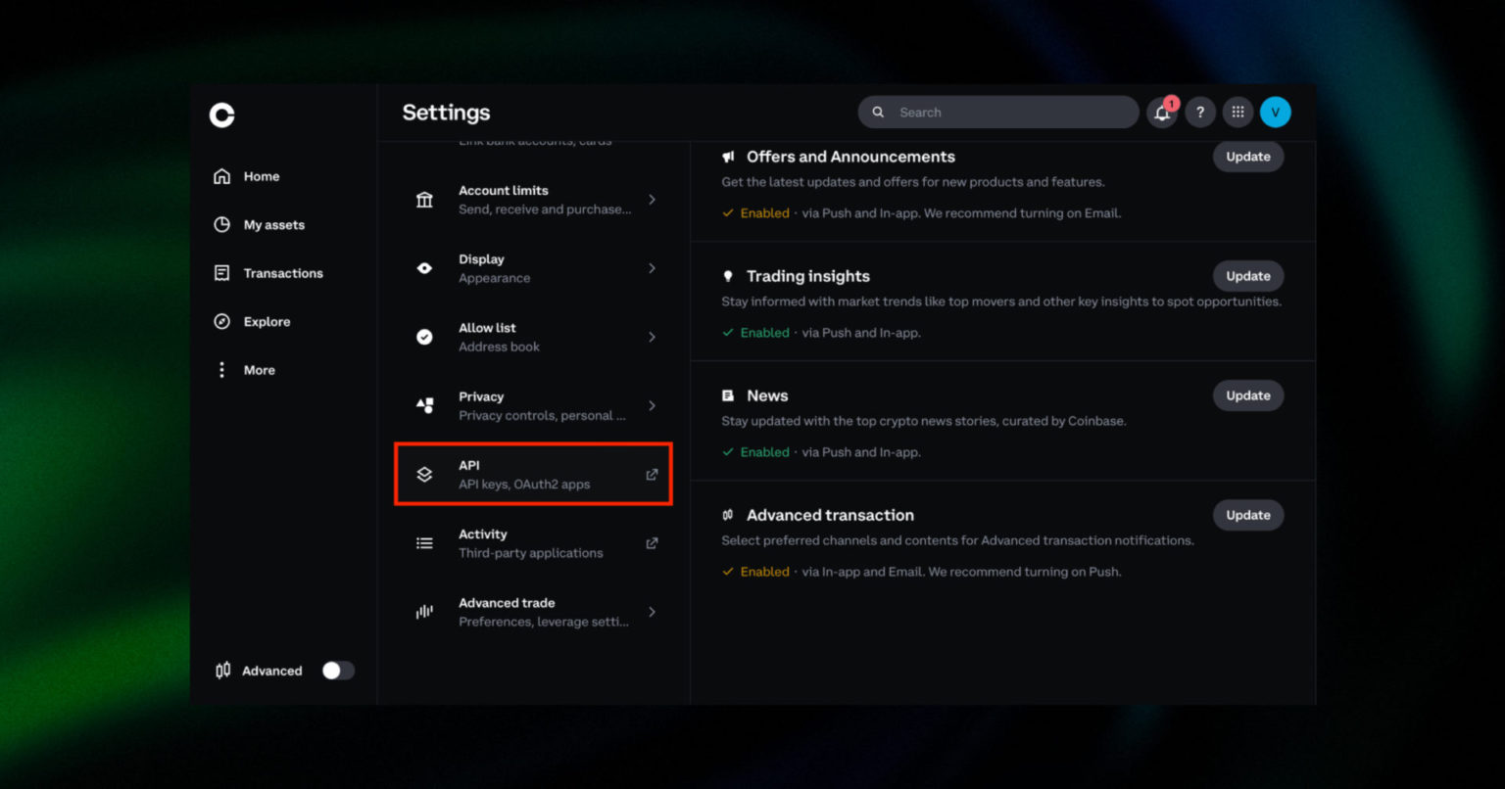Open the API settings entry
Image resolution: width=1505 pixels, height=789 pixels.
533,474
